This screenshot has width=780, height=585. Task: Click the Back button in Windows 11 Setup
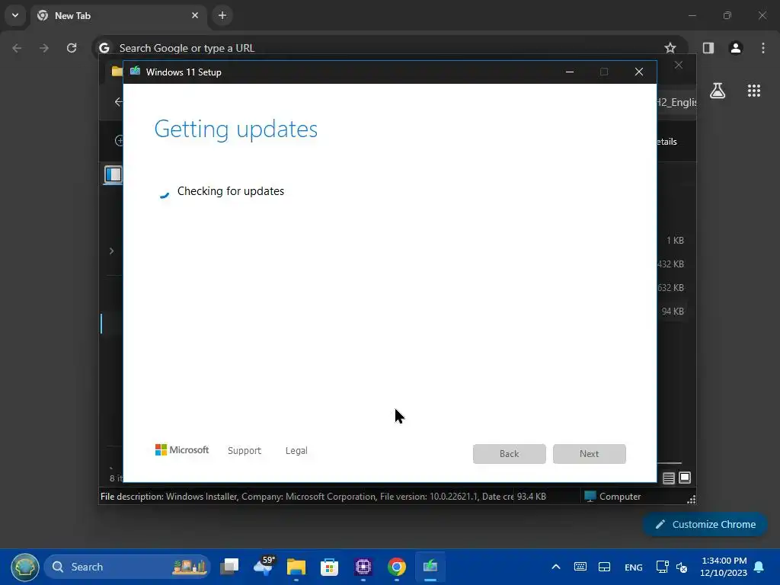pos(509,454)
